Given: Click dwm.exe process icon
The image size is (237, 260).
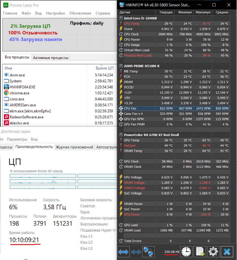Looking at the screenshot, I should 6,75.
